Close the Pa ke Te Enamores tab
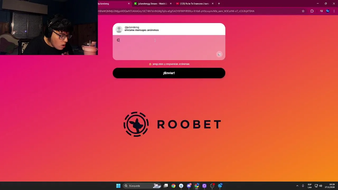Viewport: 338px width, 190px height. (213, 4)
